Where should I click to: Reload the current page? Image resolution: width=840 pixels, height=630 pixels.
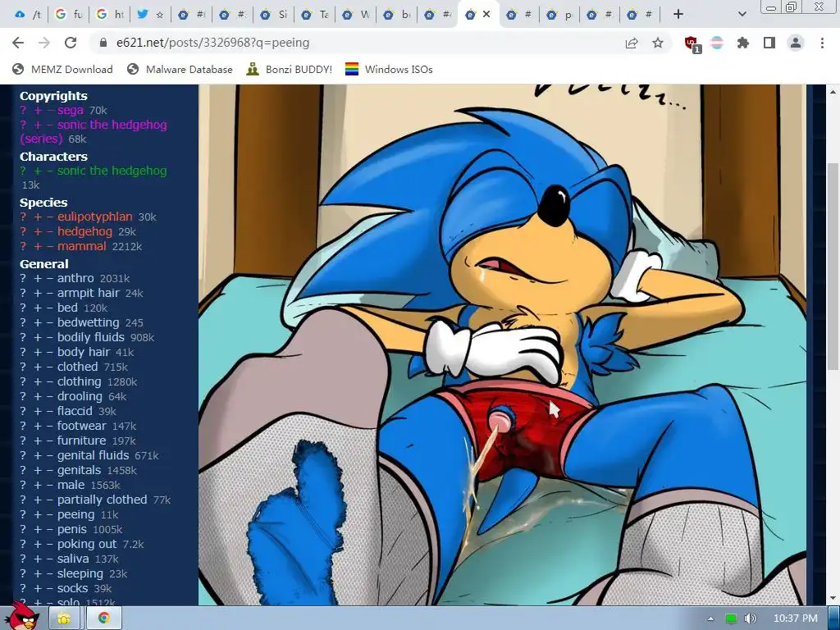coord(71,43)
